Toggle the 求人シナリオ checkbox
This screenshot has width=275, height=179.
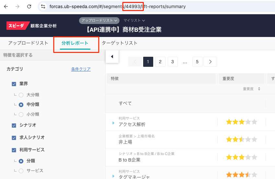coord(14,138)
